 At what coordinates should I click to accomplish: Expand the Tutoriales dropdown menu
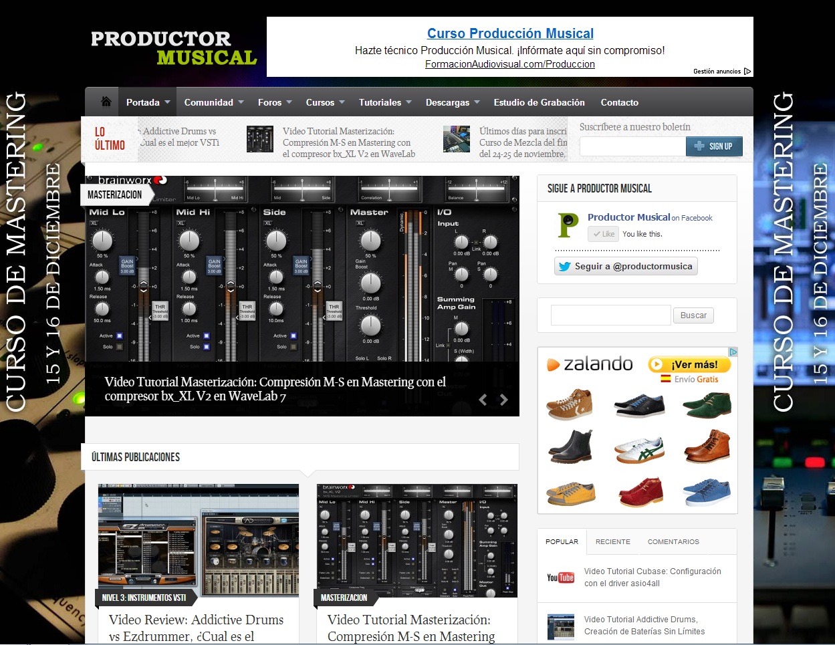click(x=384, y=102)
